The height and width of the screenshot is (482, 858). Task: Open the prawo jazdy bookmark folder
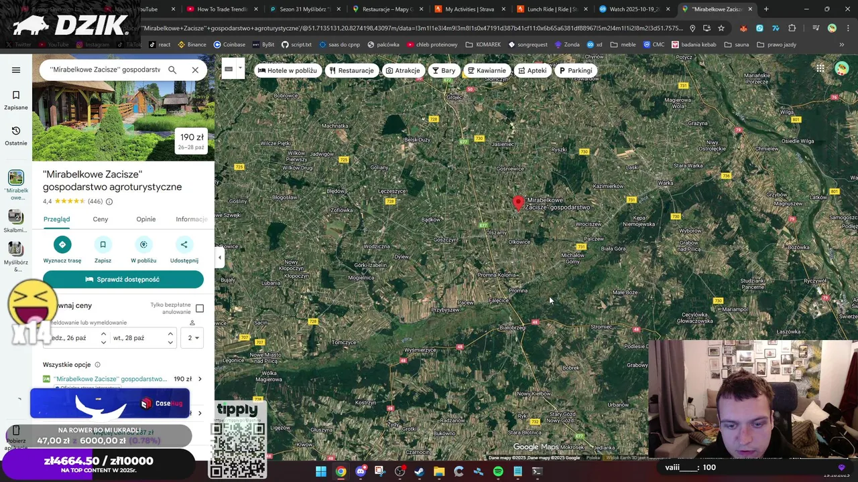776,44
